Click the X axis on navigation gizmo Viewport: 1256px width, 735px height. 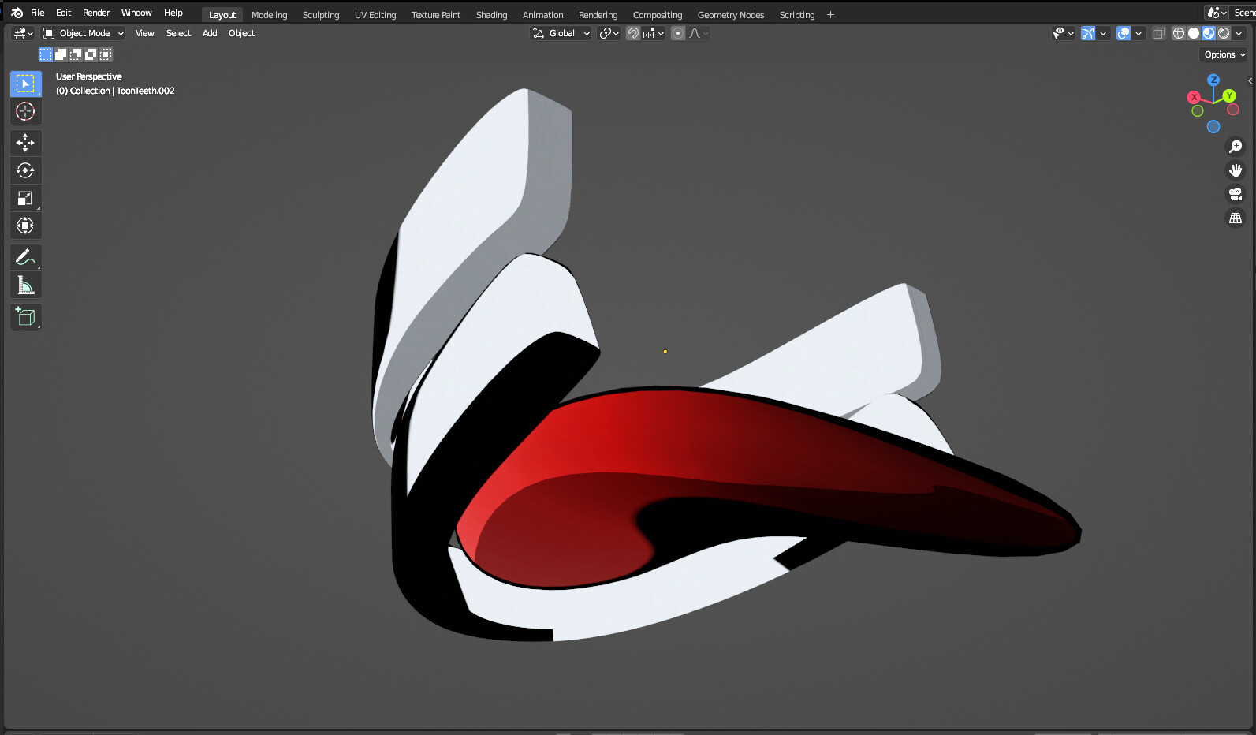1195,97
